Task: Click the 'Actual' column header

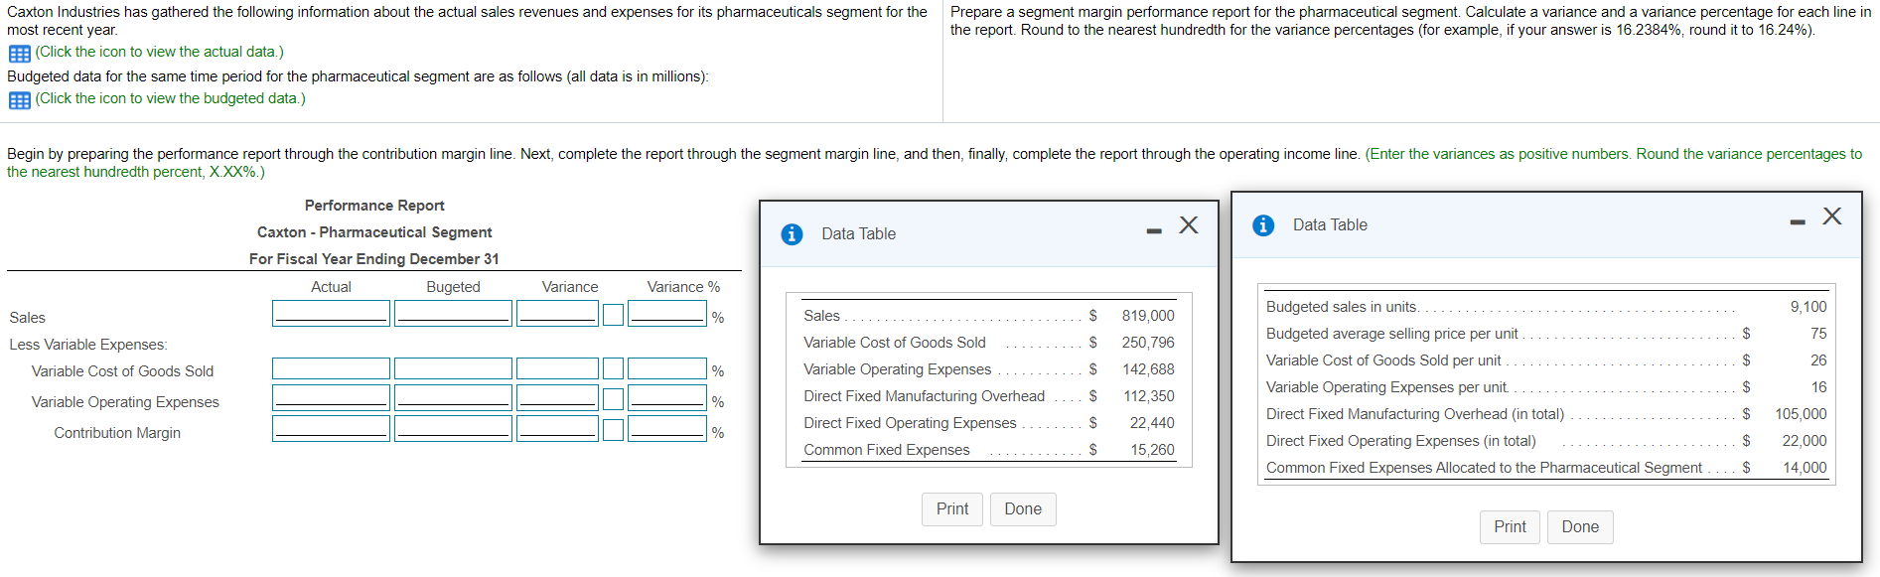Action: [331, 287]
